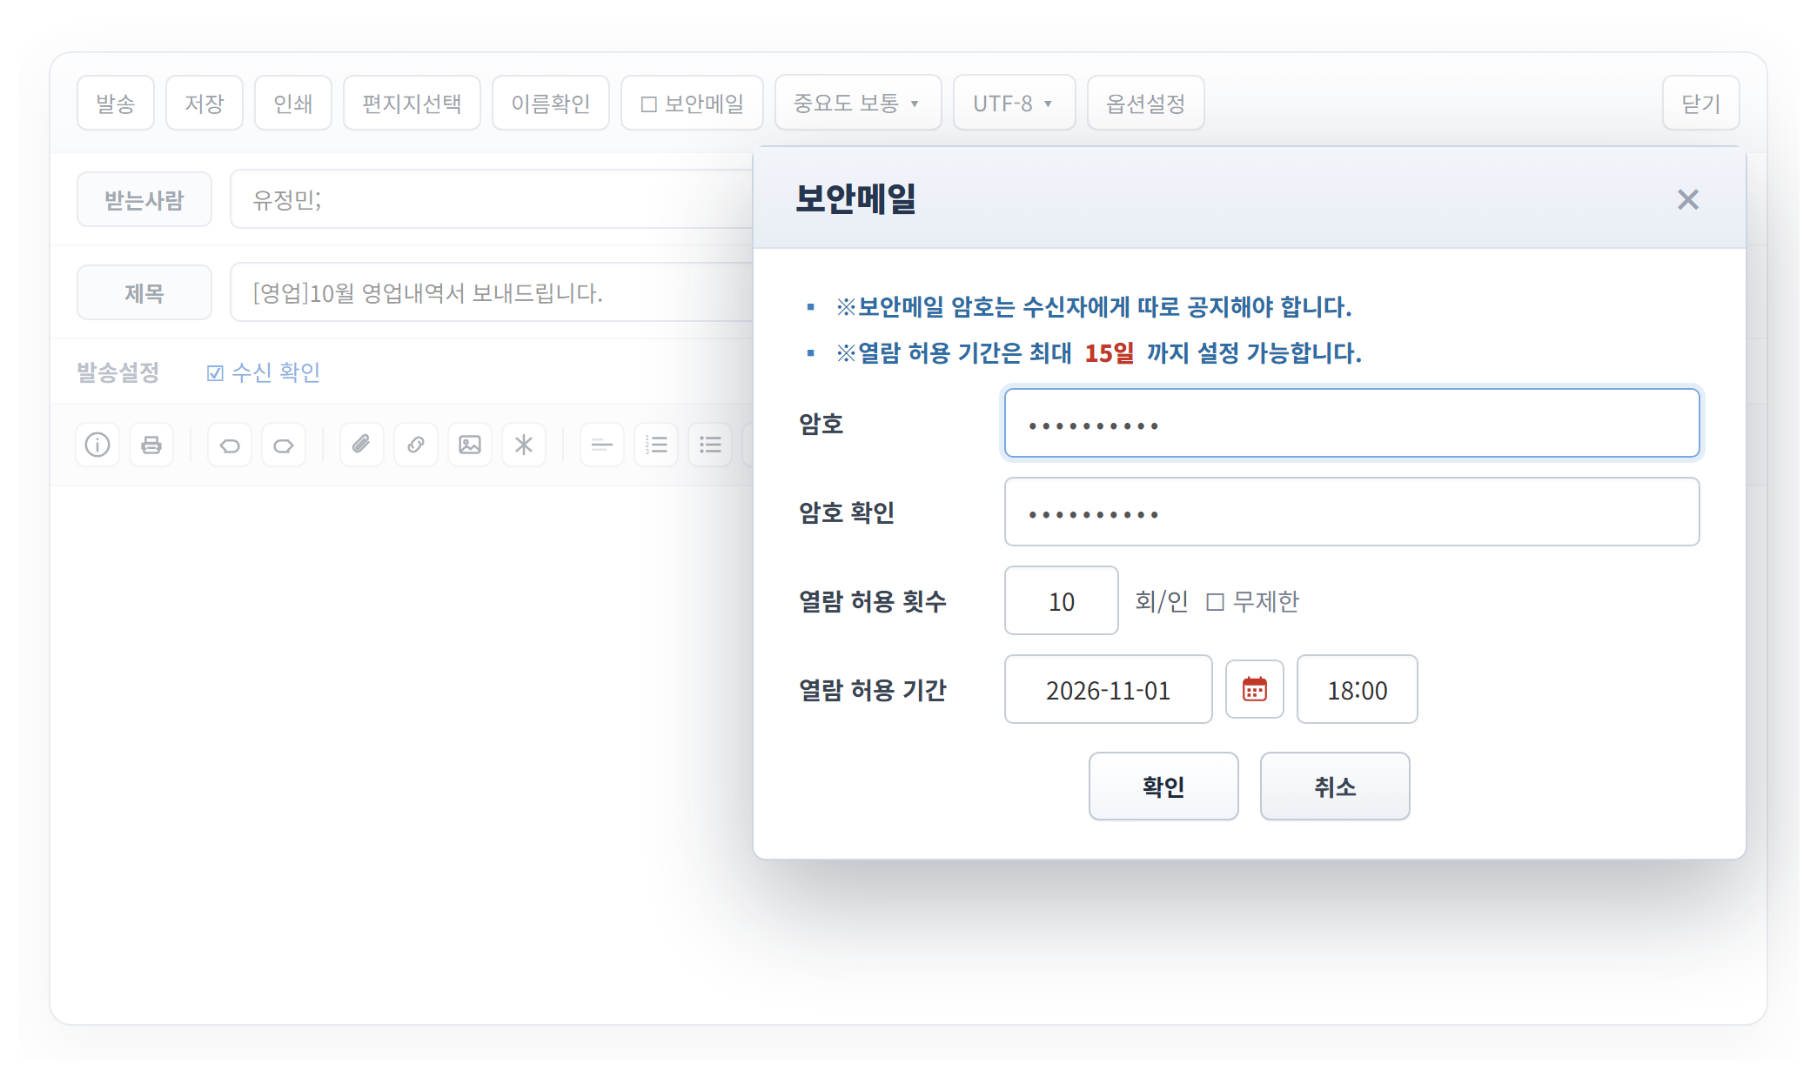Click the 발송설정 label
Viewport: 1817px width, 1078px height.
[118, 372]
